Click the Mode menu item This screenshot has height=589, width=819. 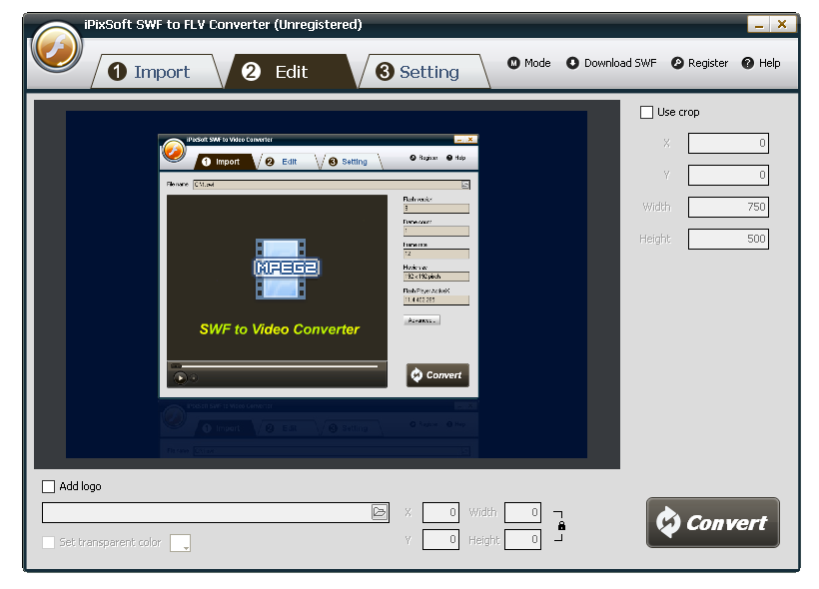tap(529, 63)
